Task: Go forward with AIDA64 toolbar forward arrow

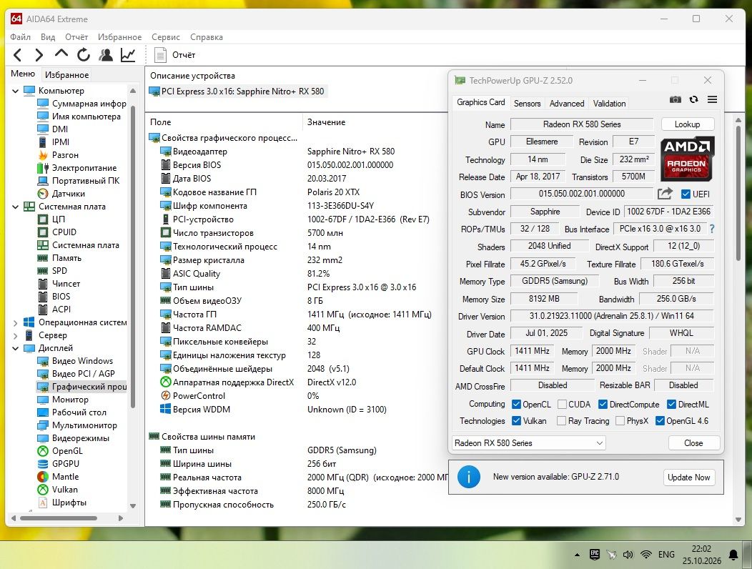Action: point(39,55)
